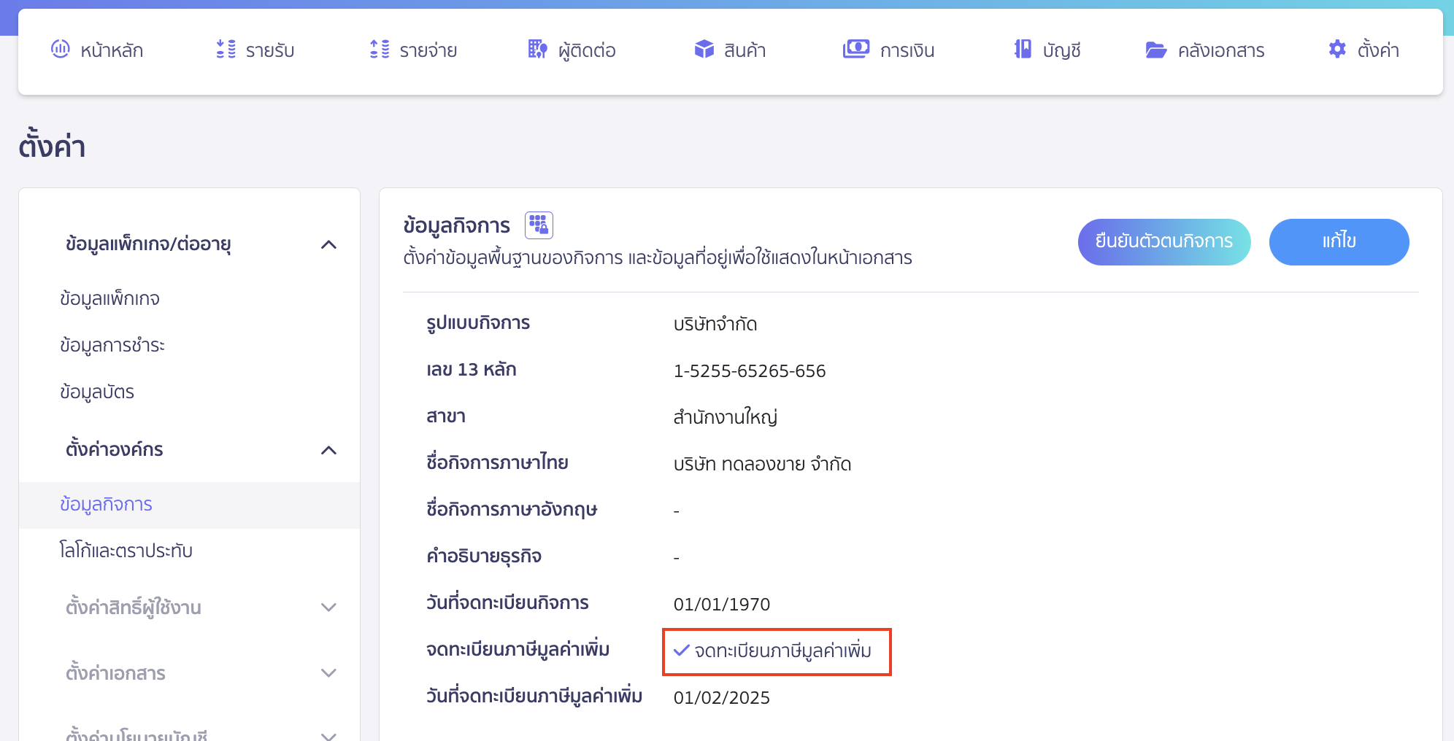
Task: Open โลโก้และตราประทับ settings page
Action: (x=126, y=551)
